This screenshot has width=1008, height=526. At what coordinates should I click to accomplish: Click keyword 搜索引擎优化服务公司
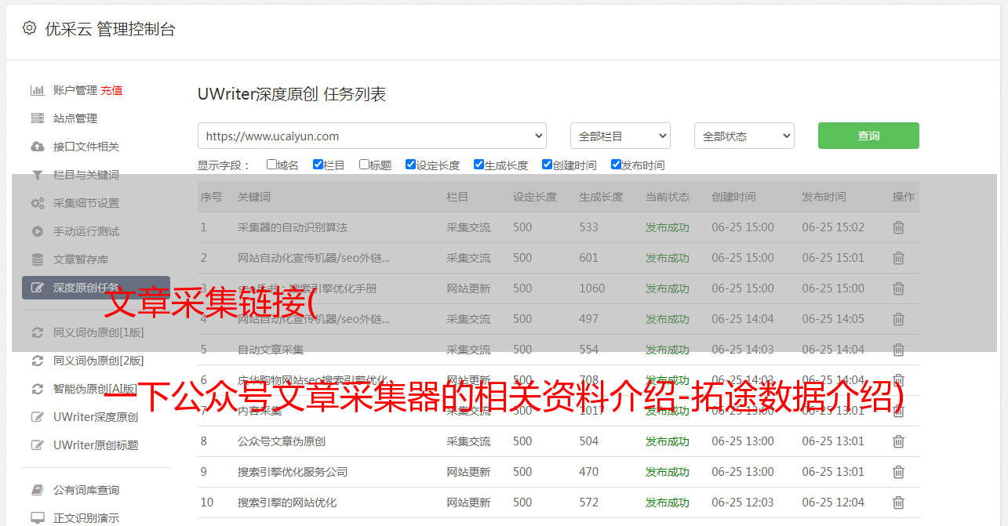[x=293, y=472]
